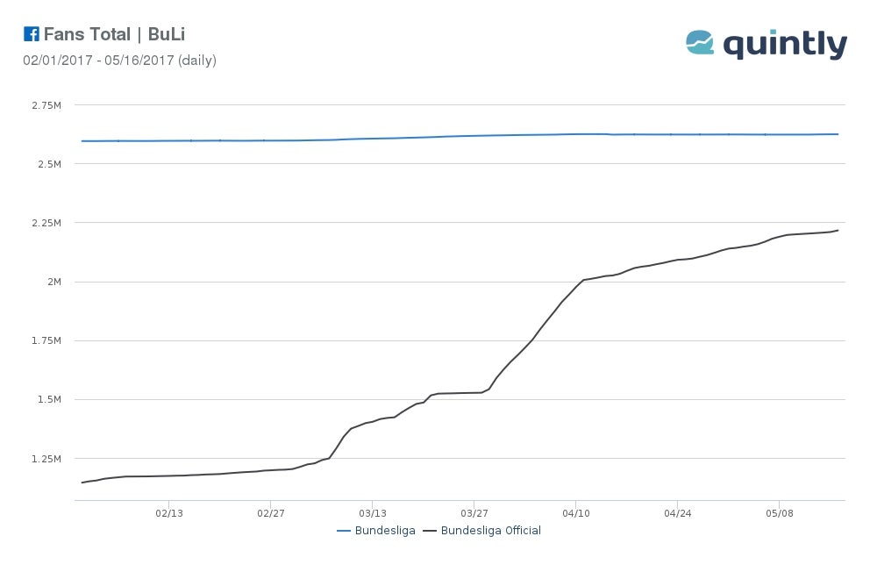Click blue line swatch in legend
The height and width of the screenshot is (572, 877).
344,531
